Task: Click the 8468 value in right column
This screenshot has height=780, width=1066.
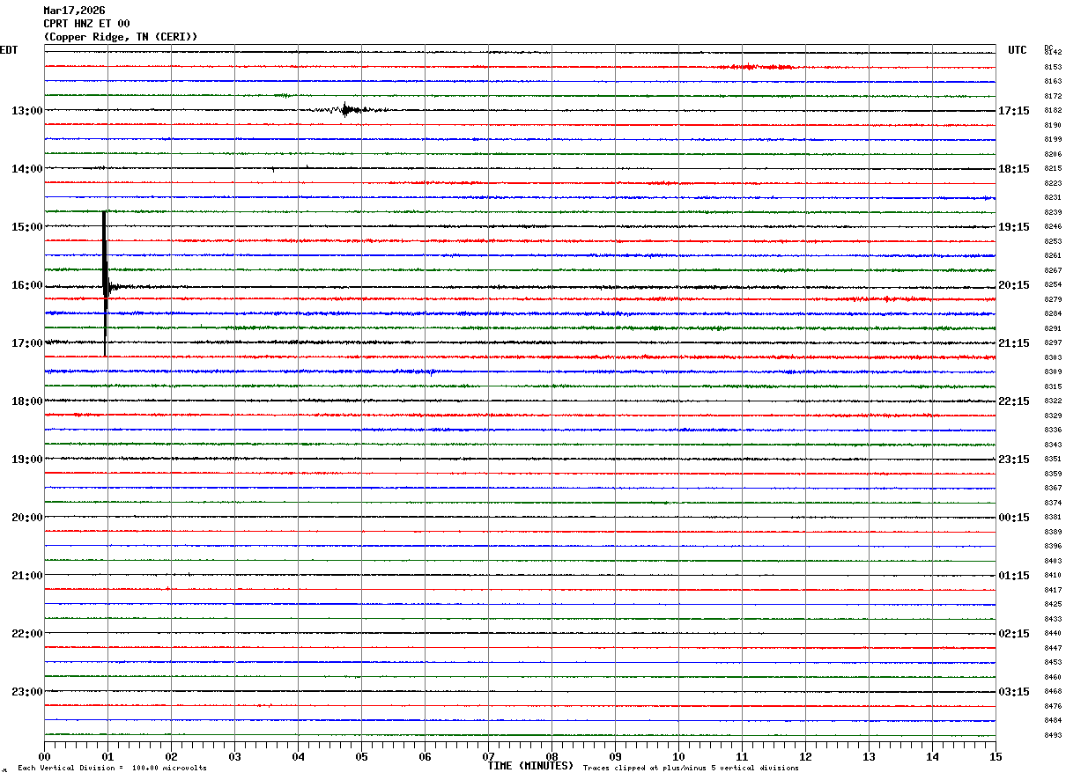Action: click(1053, 692)
